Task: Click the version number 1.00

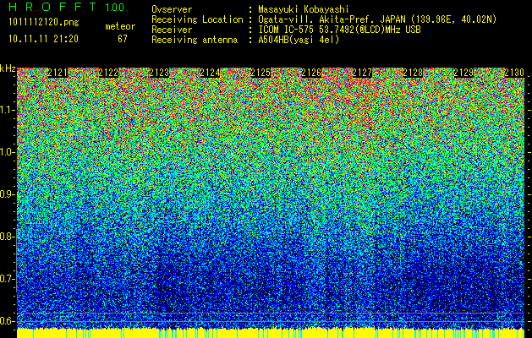Action: (x=114, y=7)
